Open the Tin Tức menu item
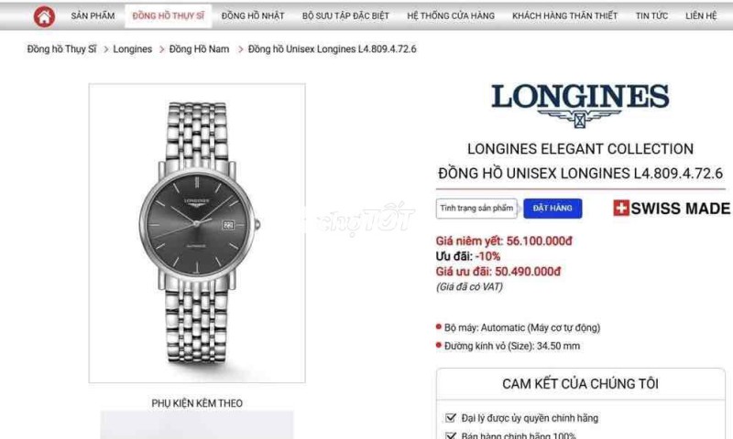 point(651,16)
